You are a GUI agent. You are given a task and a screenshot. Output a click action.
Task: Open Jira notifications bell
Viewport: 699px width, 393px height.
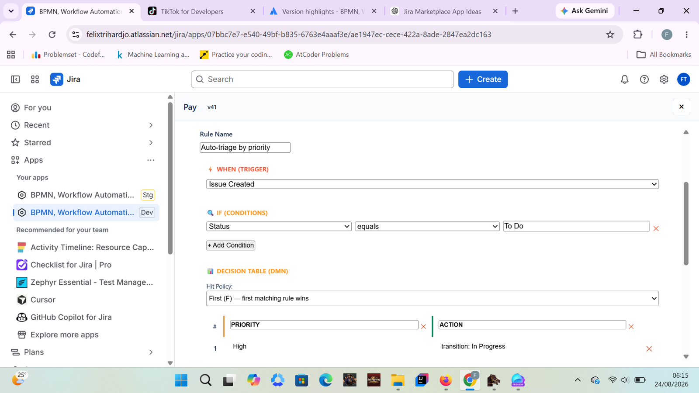pos(625,79)
